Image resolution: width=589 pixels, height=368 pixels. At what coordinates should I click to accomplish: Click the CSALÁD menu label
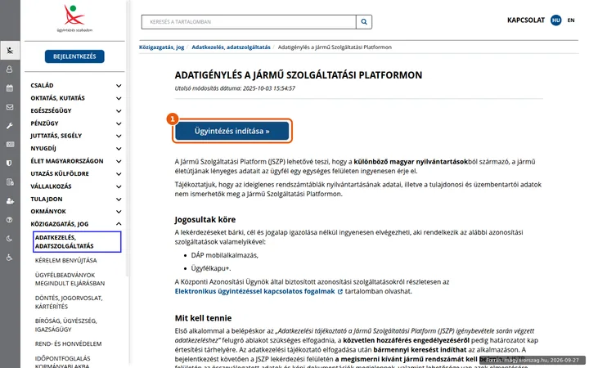coord(42,86)
